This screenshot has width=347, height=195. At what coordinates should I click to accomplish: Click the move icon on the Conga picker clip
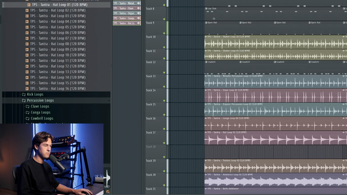pyautogui.click(x=138, y=18)
